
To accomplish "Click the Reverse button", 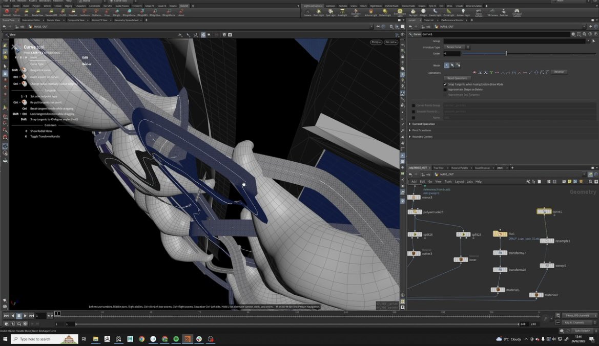I will pos(559,72).
